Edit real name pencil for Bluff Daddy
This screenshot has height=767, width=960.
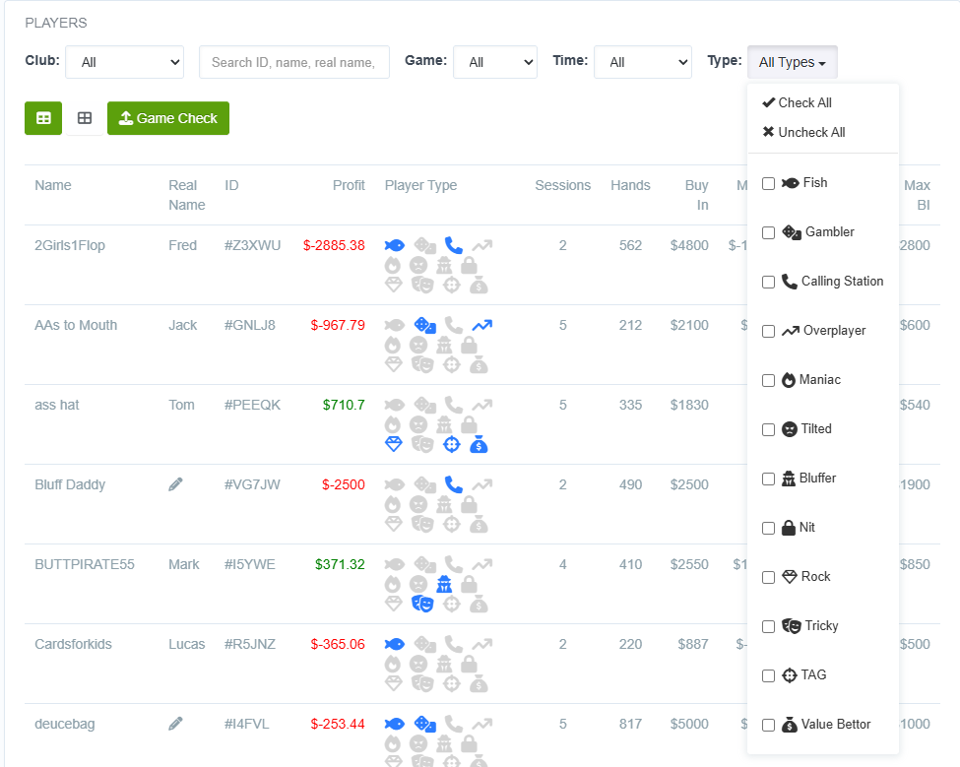pyautogui.click(x=175, y=484)
